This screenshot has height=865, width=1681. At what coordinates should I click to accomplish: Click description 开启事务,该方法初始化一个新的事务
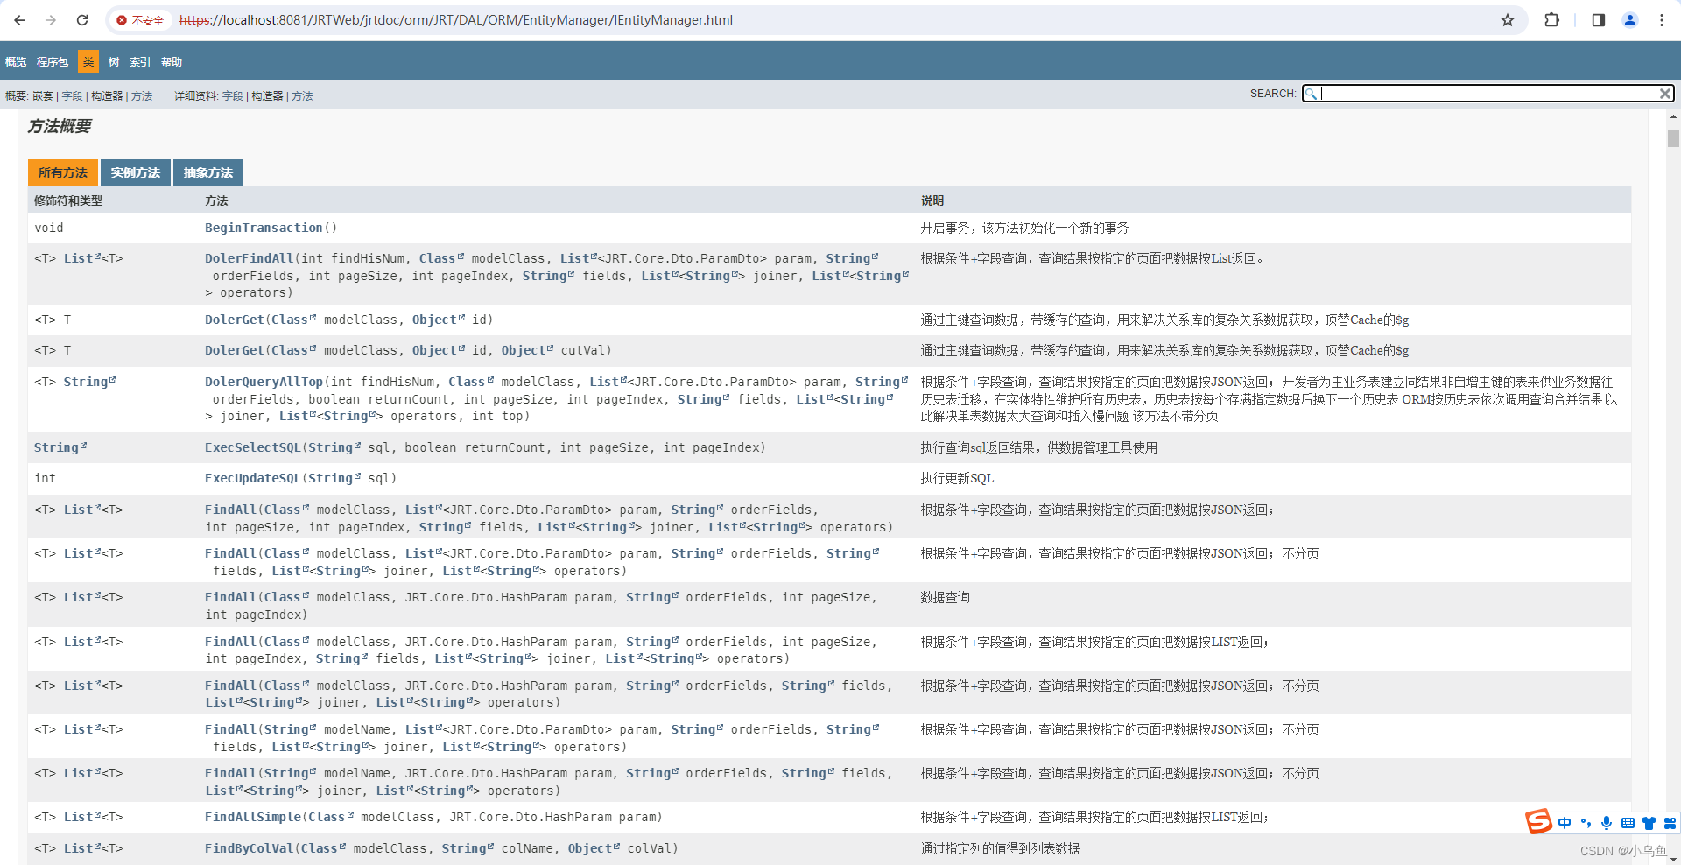pos(1024,228)
